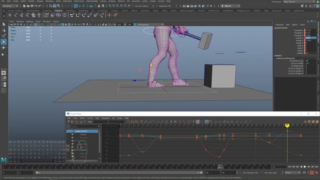
Task: Activate the Rotate tool in toolbox
Action: 3,48
